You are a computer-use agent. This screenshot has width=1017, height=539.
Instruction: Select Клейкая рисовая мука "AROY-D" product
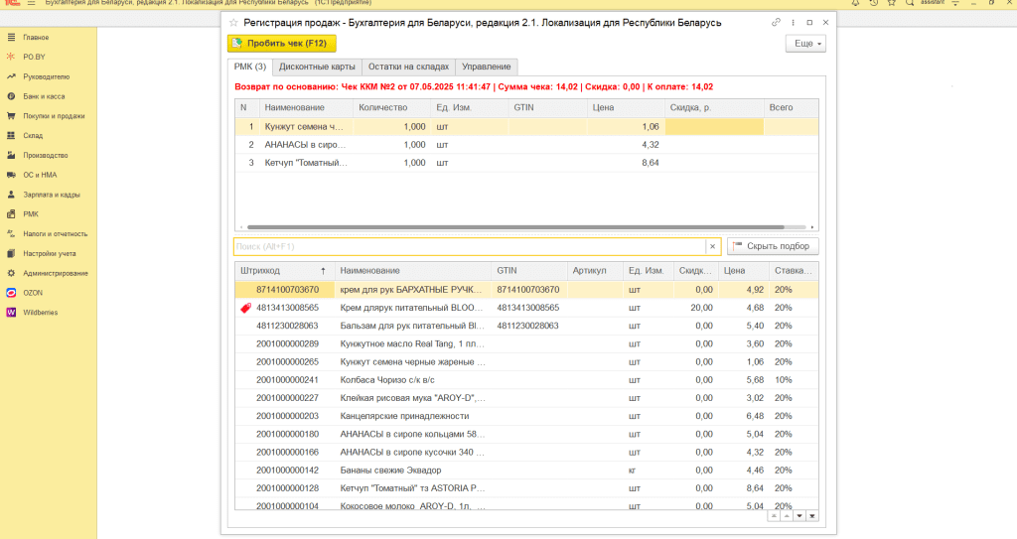526,398
